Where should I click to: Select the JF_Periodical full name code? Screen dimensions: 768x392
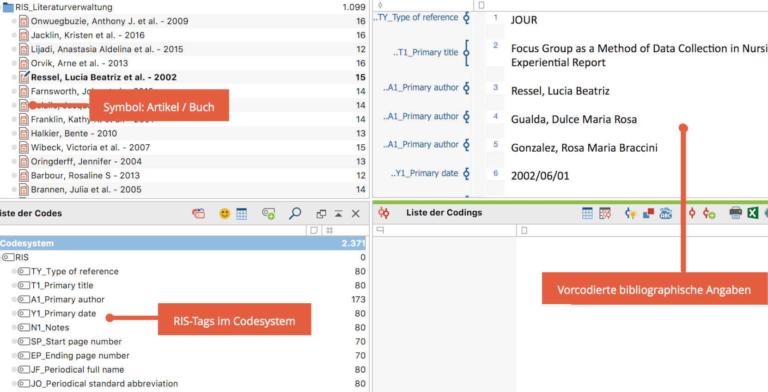click(77, 370)
